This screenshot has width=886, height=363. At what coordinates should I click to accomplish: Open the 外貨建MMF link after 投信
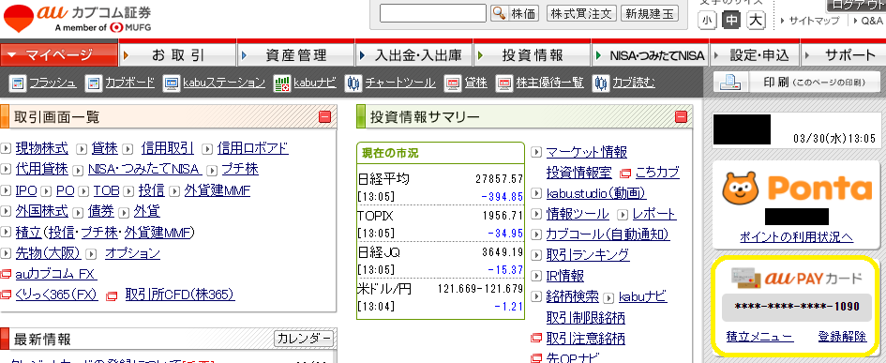[x=217, y=190]
